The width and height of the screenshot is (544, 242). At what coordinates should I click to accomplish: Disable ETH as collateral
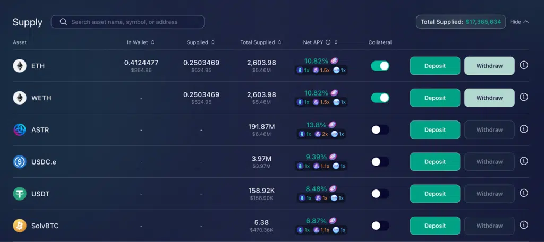click(x=380, y=66)
